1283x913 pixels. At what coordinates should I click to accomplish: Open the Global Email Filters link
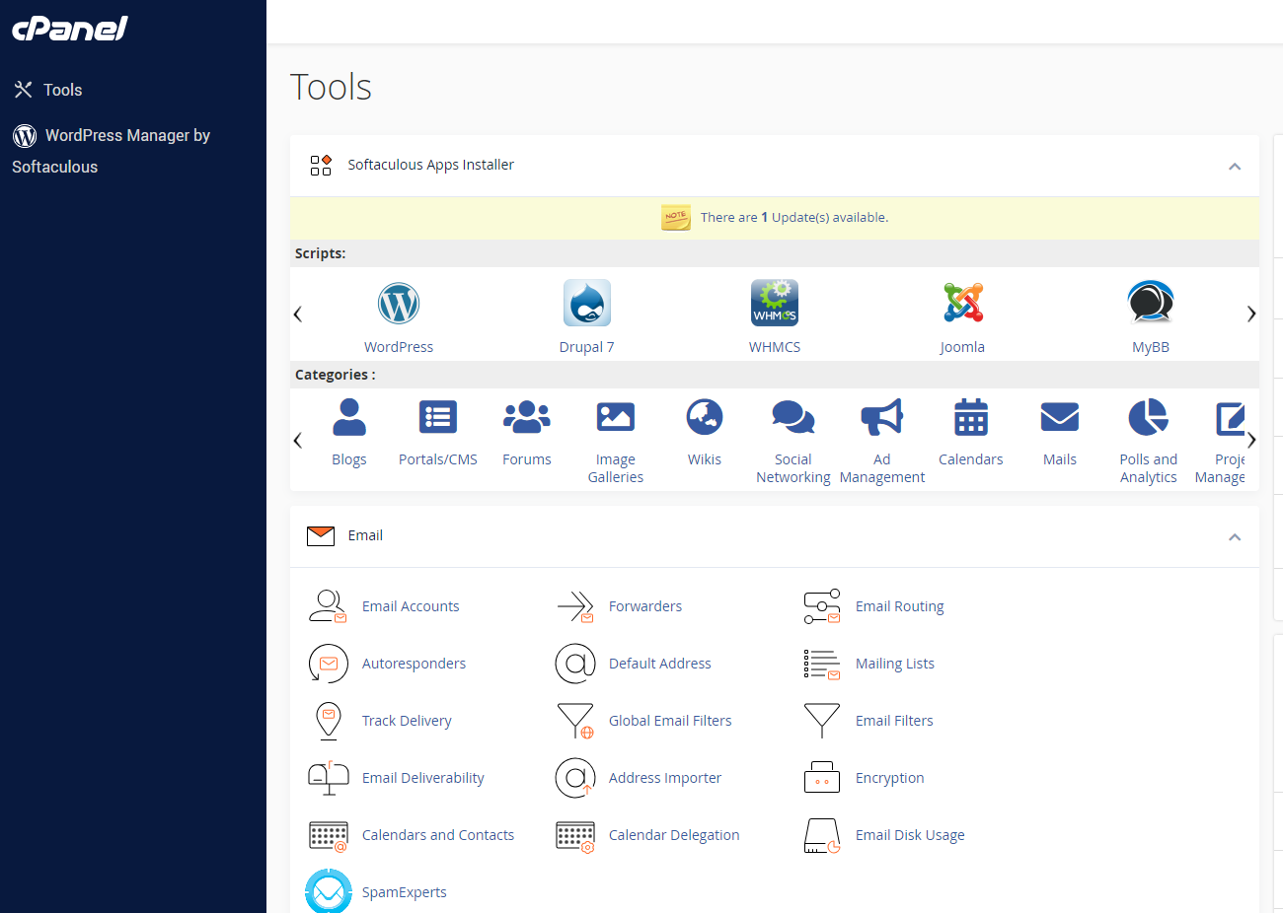[x=670, y=721]
